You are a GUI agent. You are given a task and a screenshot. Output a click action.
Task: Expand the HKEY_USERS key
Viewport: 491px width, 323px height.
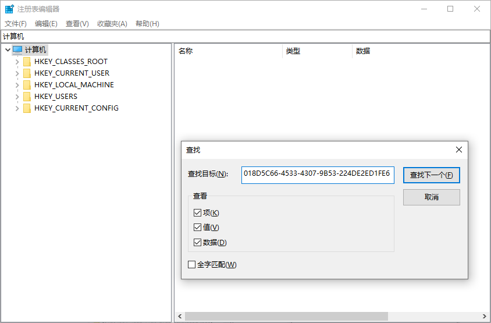tap(17, 97)
